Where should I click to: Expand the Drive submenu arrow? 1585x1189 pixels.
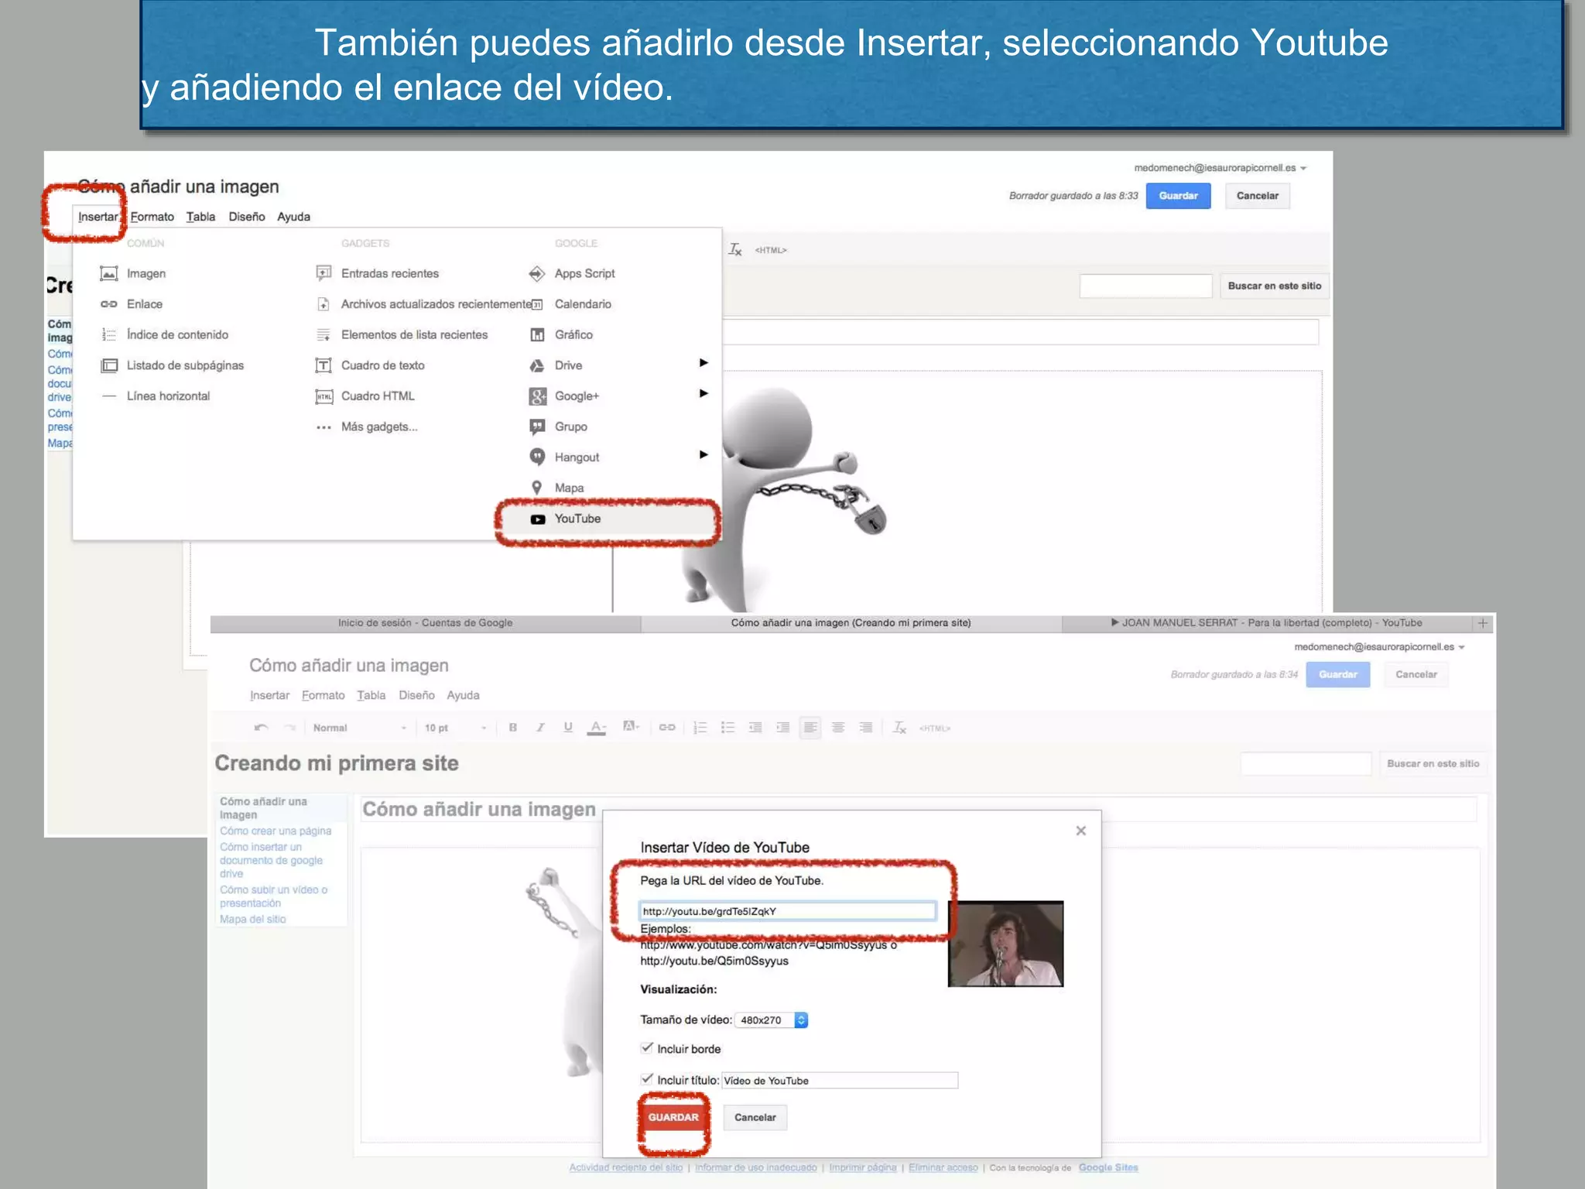[x=703, y=363]
